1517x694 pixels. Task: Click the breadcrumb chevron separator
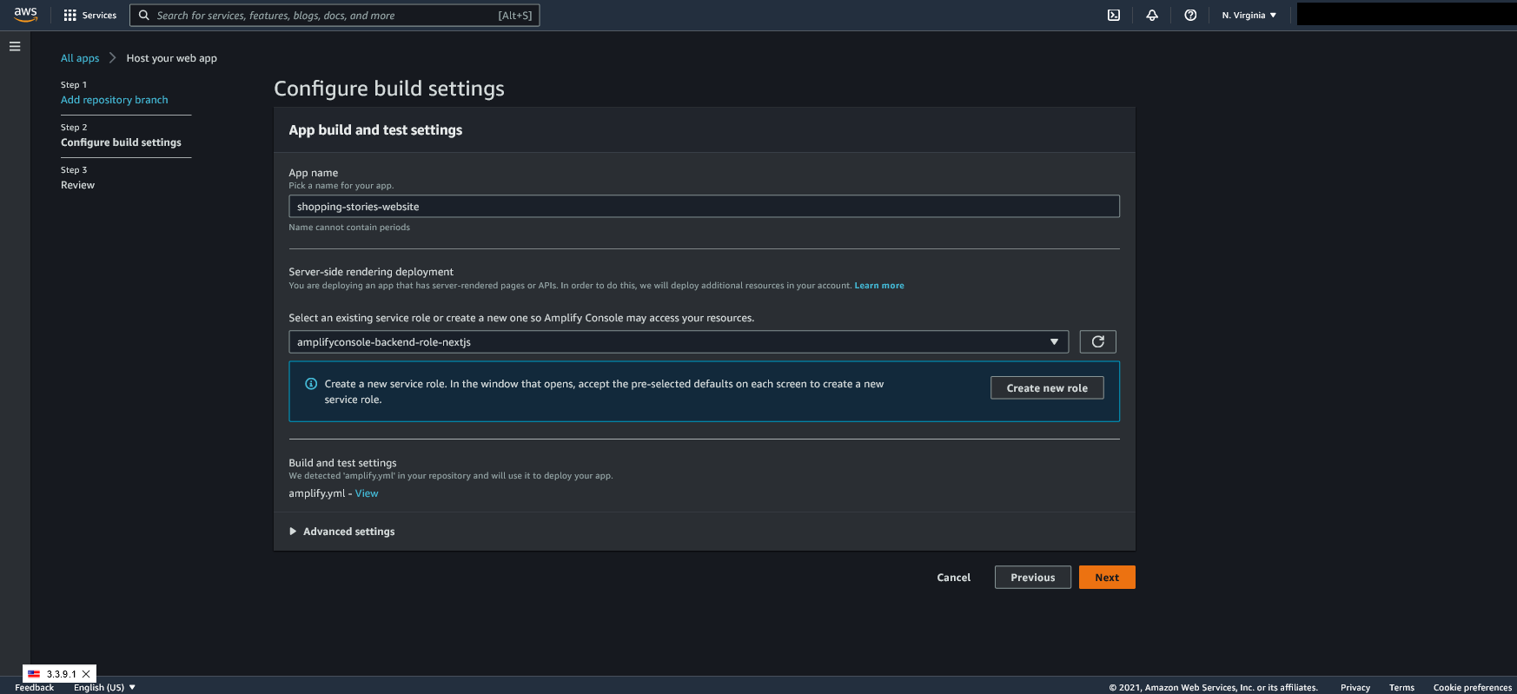click(x=113, y=58)
